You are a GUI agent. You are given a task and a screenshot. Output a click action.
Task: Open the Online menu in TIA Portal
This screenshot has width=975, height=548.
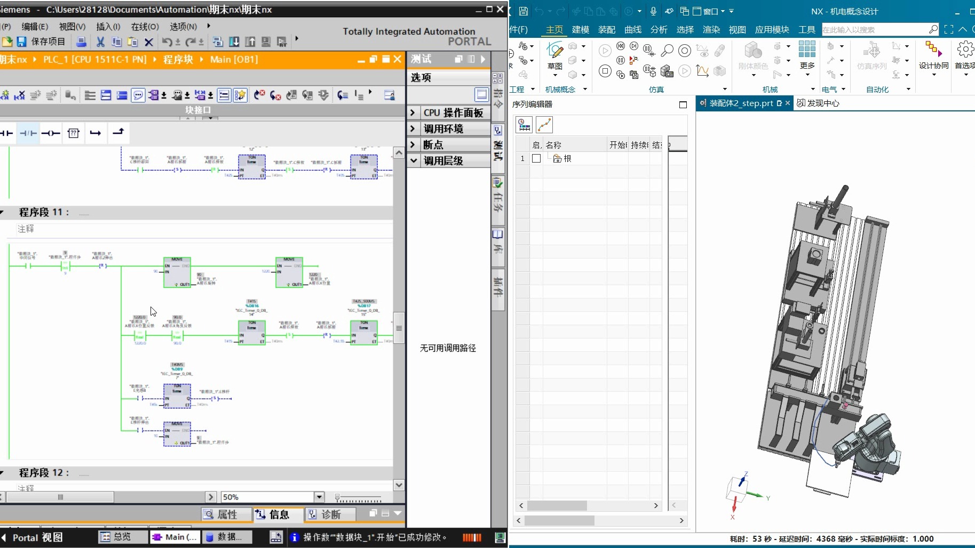click(145, 27)
